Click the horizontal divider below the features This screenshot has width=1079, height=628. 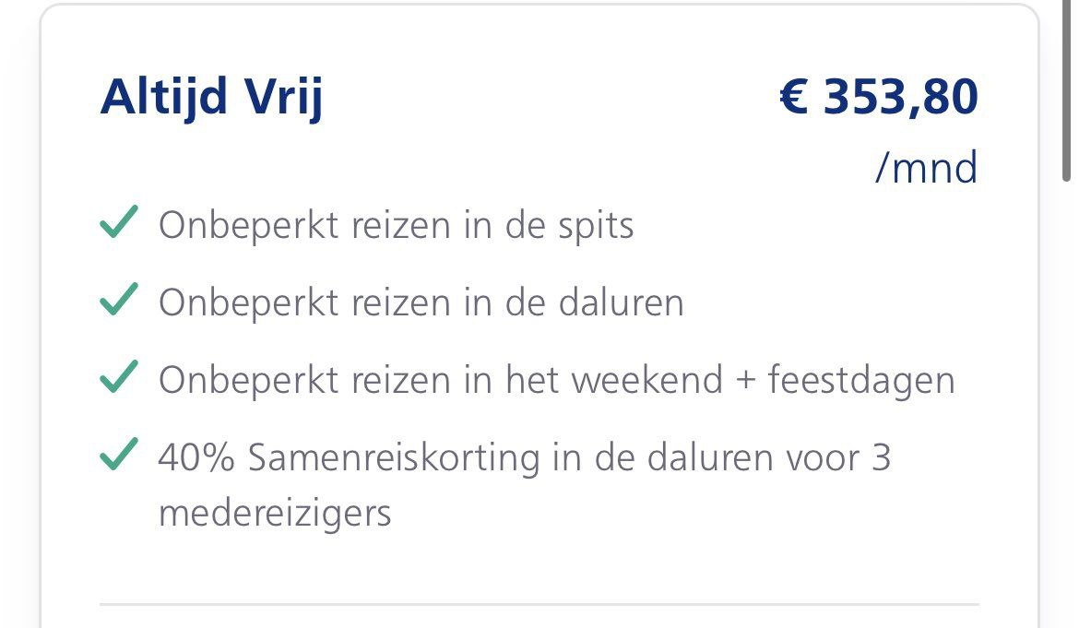[x=539, y=605]
